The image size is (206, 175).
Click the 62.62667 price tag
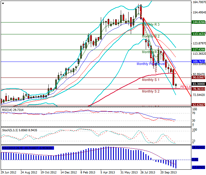pyautogui.click(x=198, y=105)
